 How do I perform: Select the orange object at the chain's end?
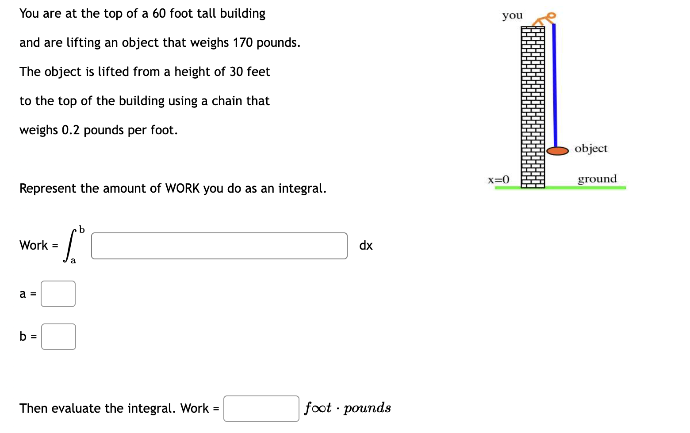pos(558,150)
